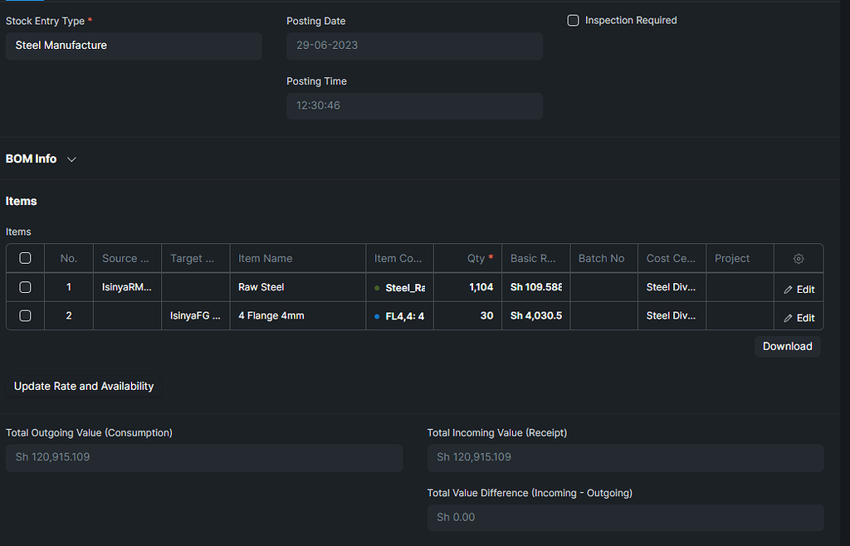Select all items using the header checkbox
The image size is (850, 546).
24,258
